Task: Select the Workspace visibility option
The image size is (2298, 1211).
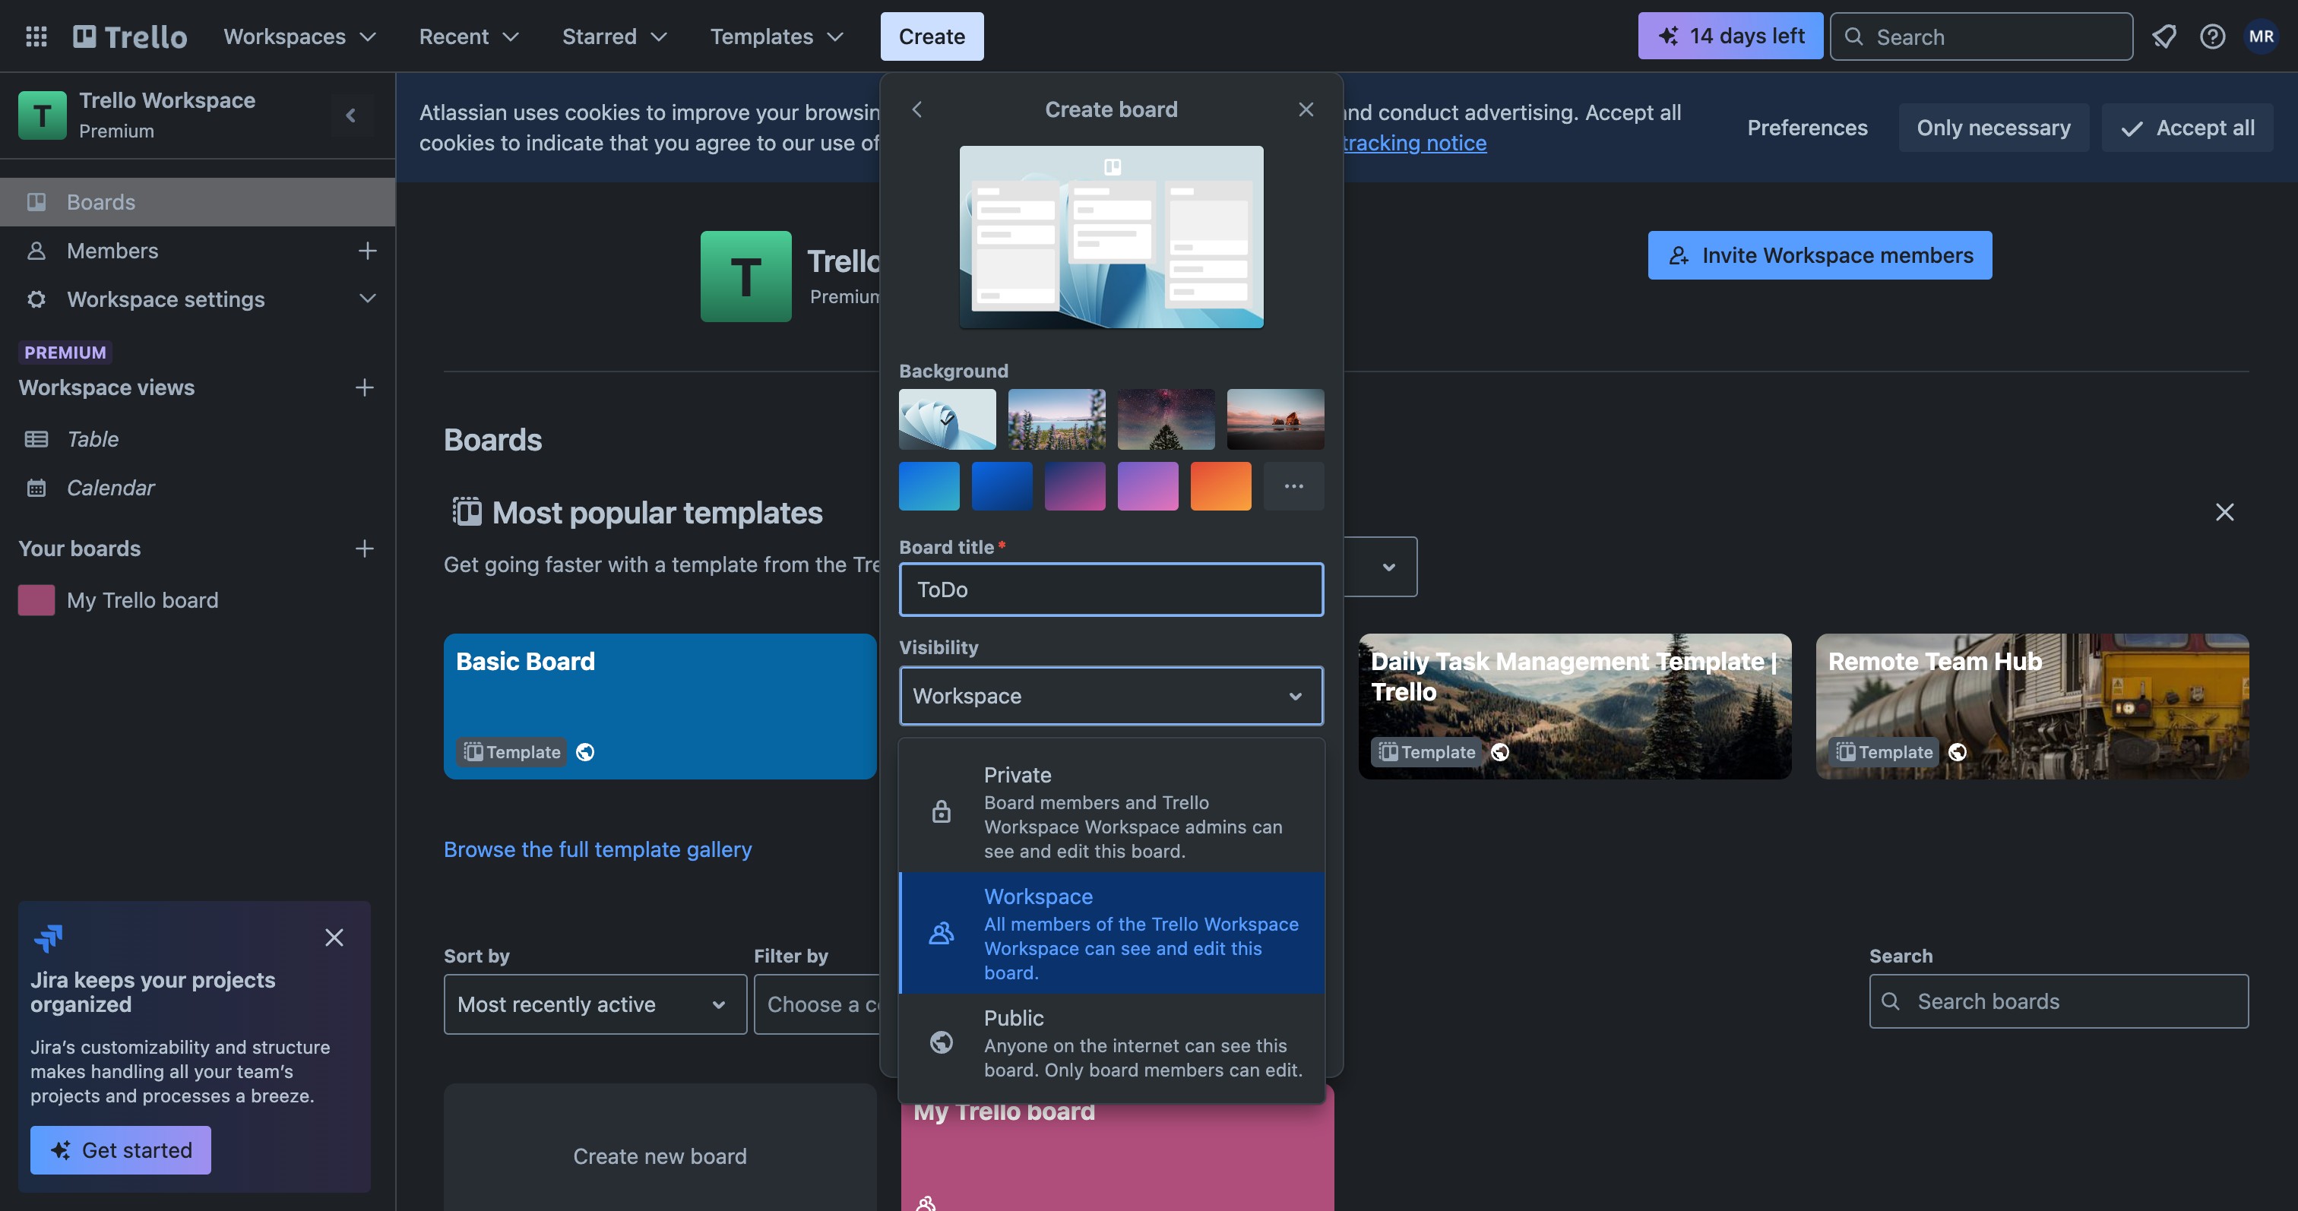Action: 1111,933
